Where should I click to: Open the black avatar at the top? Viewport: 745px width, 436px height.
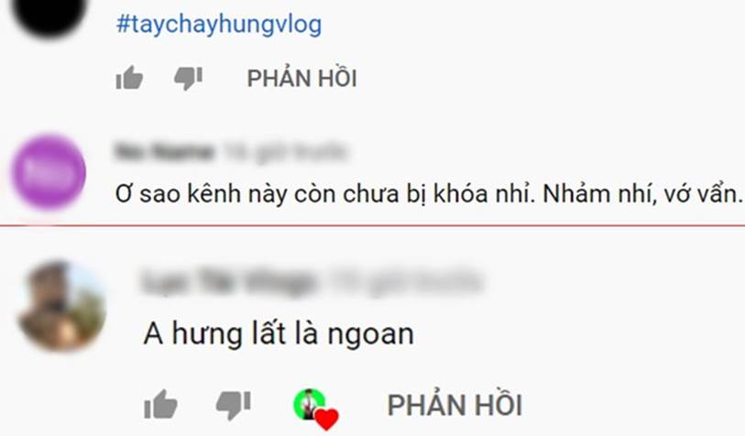coord(49,16)
